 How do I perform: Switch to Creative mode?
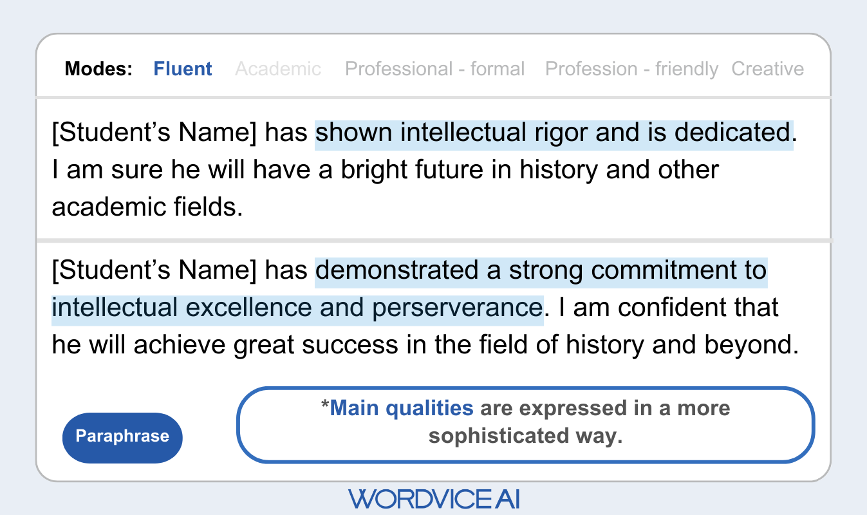point(768,69)
